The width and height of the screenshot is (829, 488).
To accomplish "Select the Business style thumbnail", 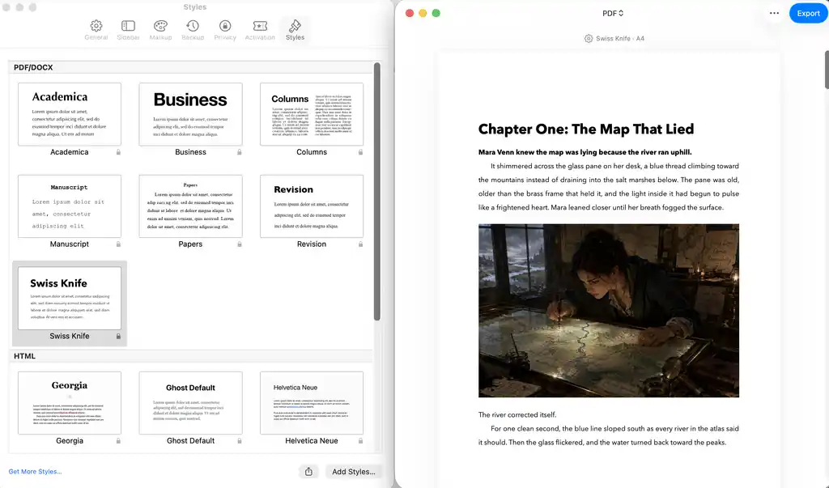I will coord(190,114).
